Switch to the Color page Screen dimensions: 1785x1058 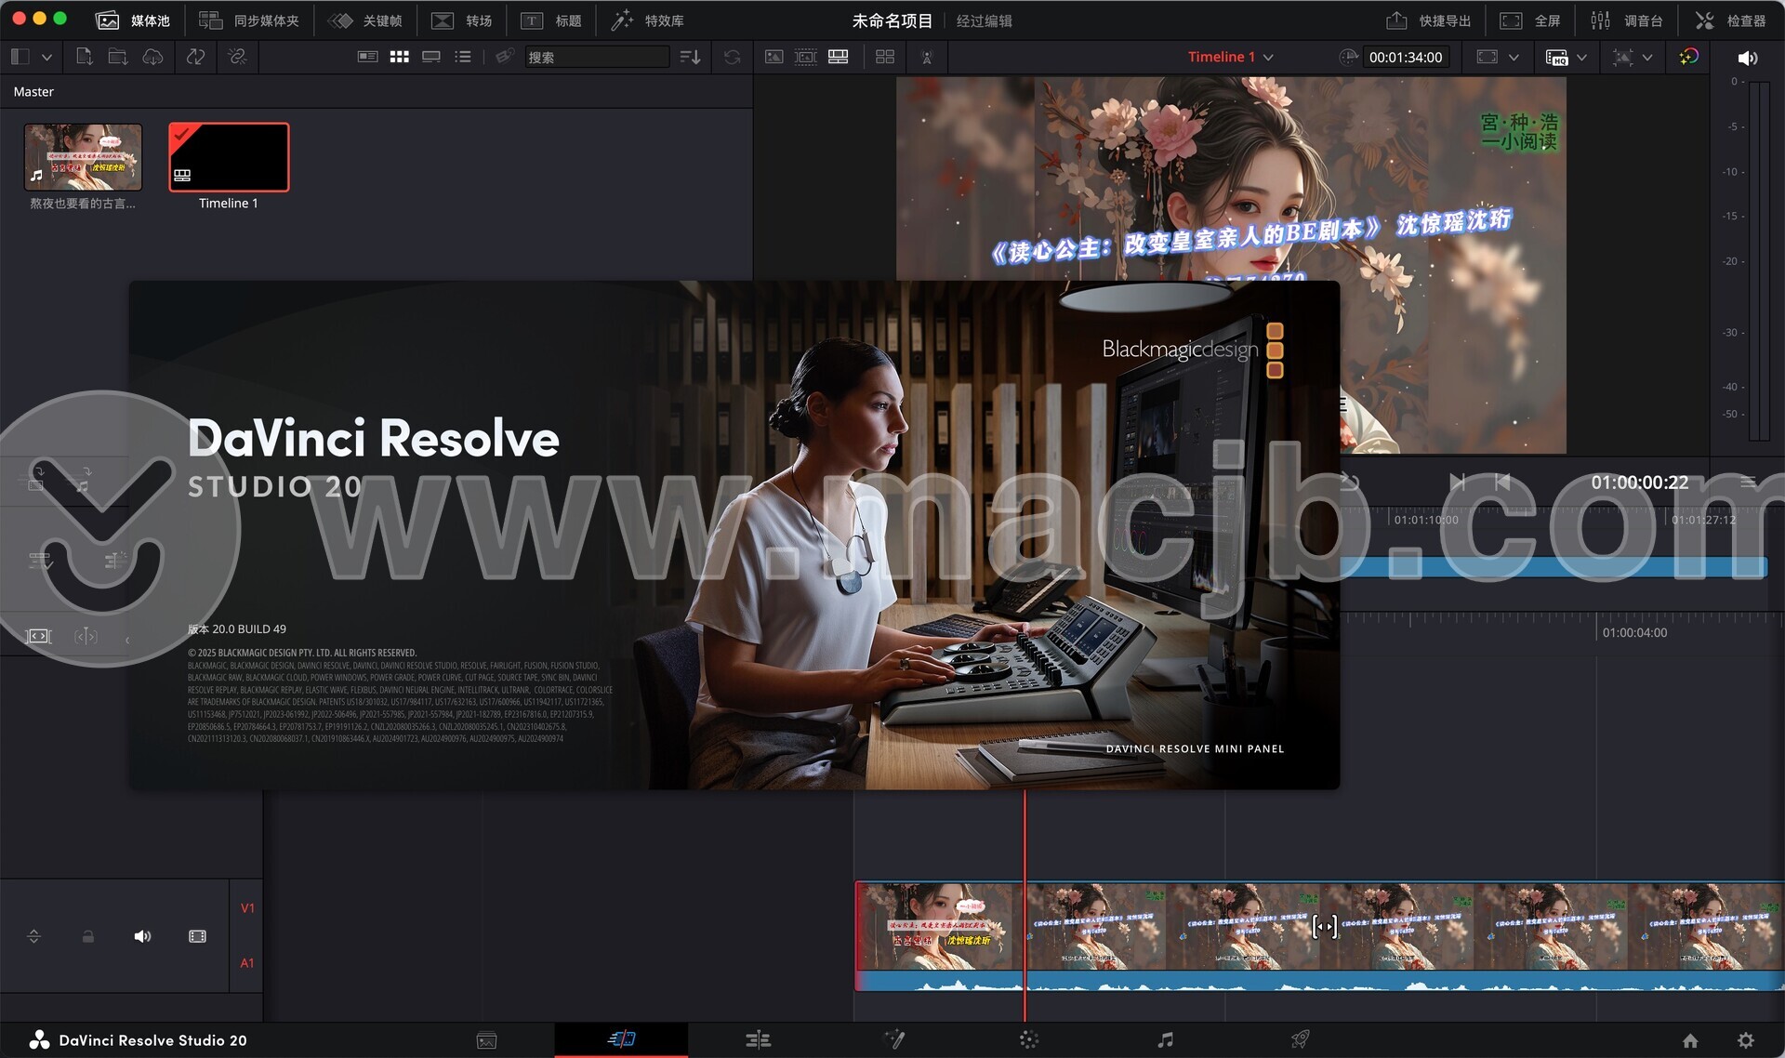[1028, 1039]
